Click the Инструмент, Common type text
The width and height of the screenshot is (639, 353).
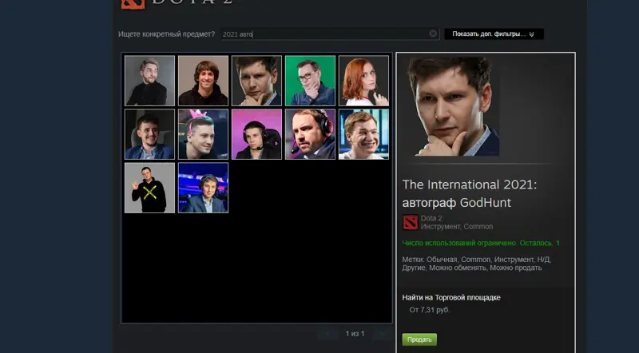(x=457, y=227)
